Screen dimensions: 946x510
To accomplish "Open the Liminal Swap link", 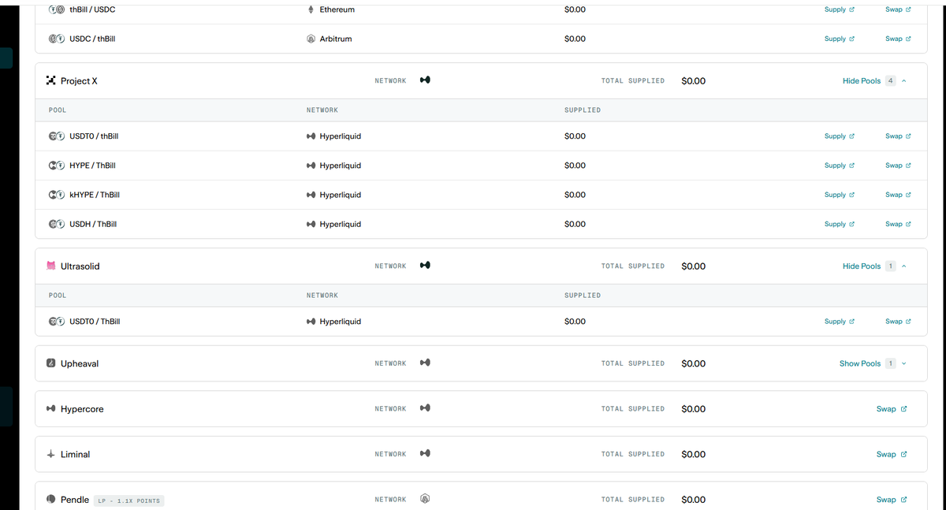I will click(x=892, y=454).
